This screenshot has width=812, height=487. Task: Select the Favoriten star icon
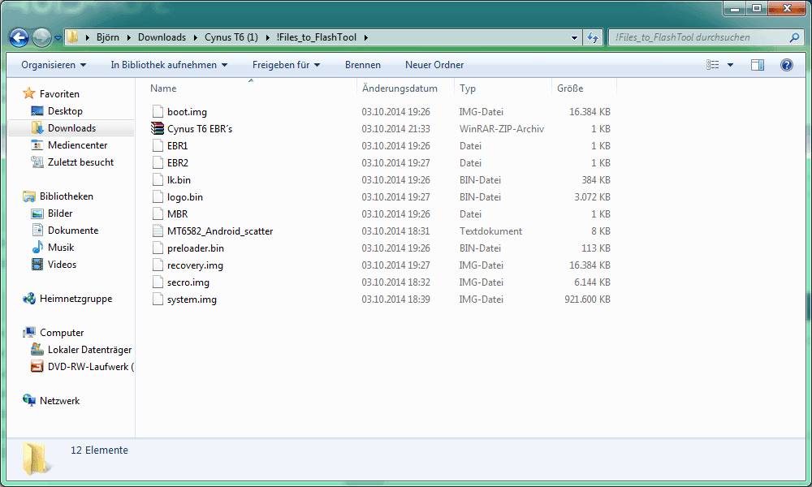29,93
